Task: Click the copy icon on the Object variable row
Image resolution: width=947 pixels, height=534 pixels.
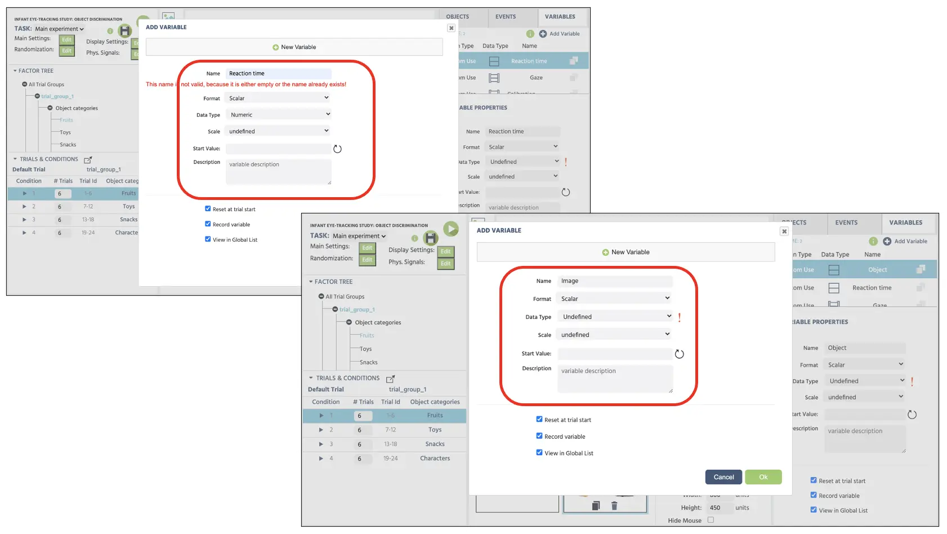Action: 921,269
